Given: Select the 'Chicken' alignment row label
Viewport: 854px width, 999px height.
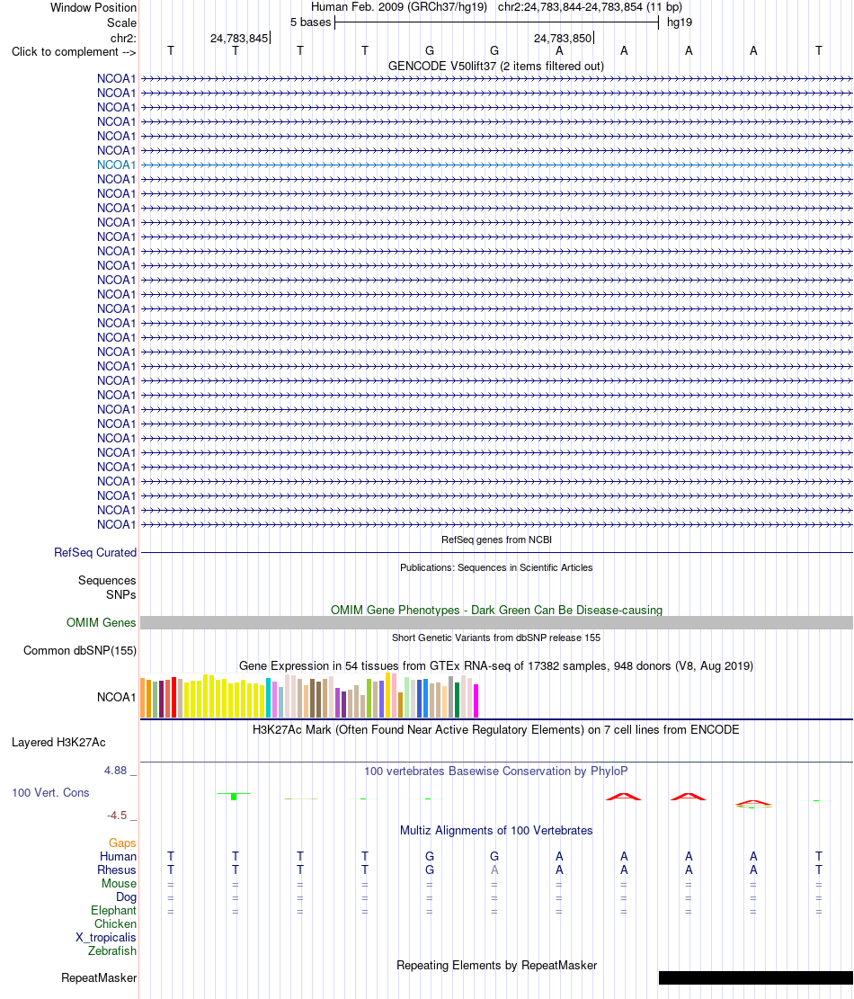Looking at the screenshot, I should [x=115, y=923].
